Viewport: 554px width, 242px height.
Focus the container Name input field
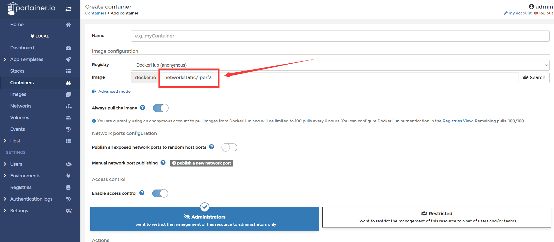pyautogui.click(x=340, y=36)
